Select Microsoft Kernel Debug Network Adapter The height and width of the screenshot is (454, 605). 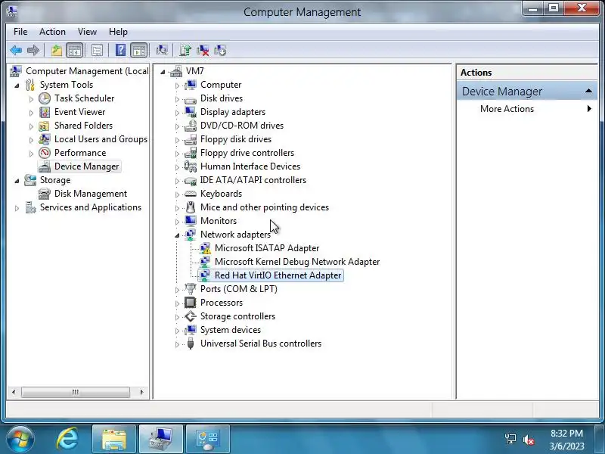coord(297,262)
